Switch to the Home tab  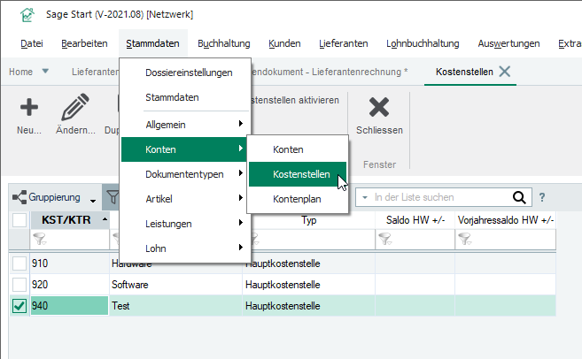(x=20, y=72)
